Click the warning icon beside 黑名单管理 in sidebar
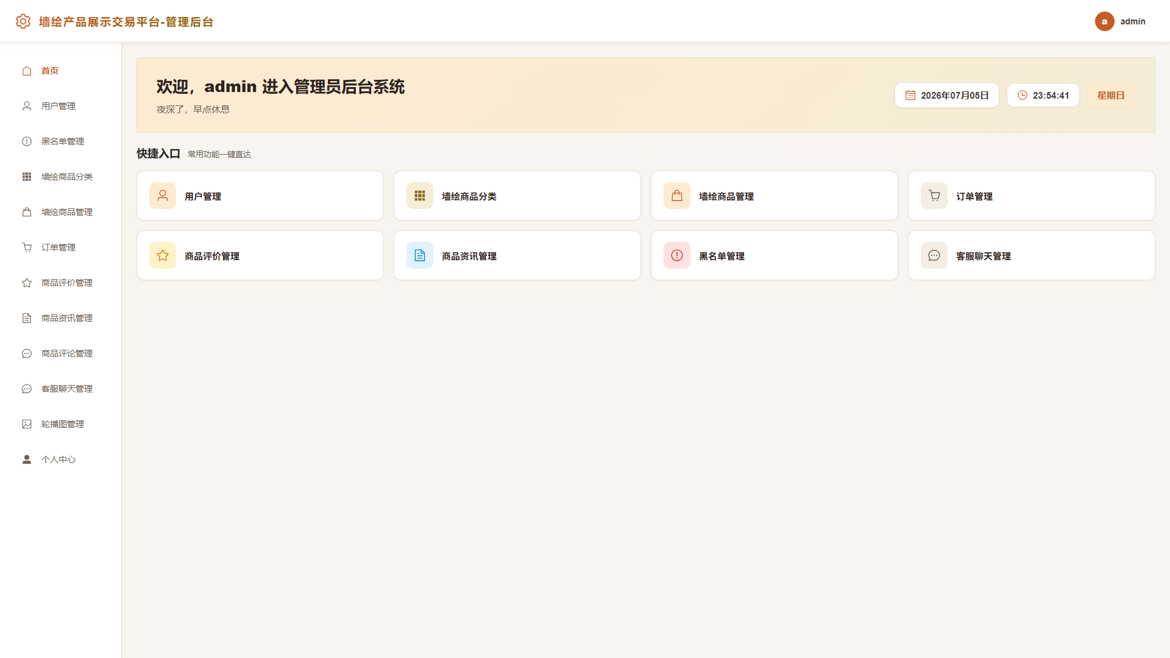Viewport: 1170px width, 658px height. (27, 141)
